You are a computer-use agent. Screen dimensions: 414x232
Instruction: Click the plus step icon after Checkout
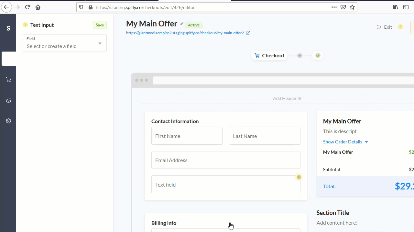pos(300,56)
